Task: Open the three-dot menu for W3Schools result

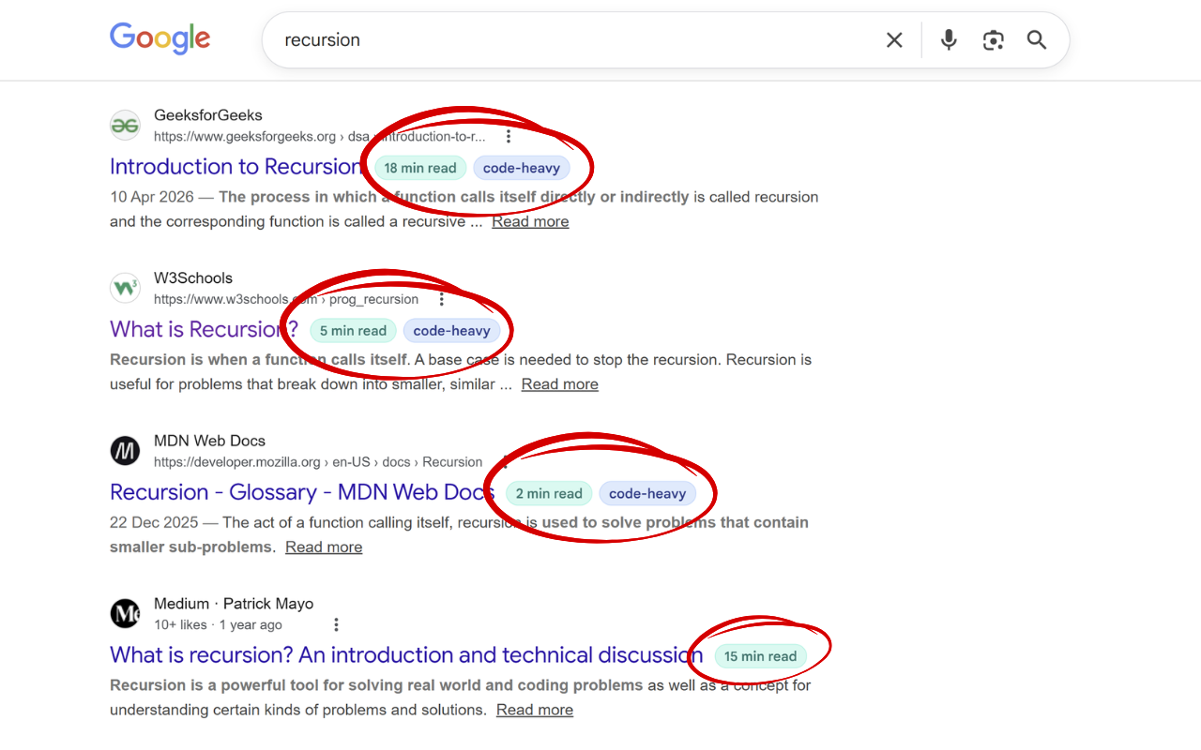Action: 442,300
